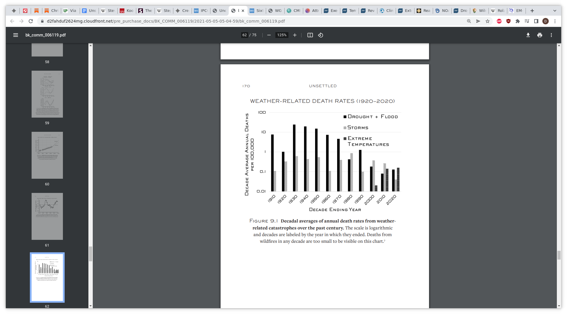The width and height of the screenshot is (567, 314).
Task: Select page 60 thumbnail
Action: coord(47,155)
